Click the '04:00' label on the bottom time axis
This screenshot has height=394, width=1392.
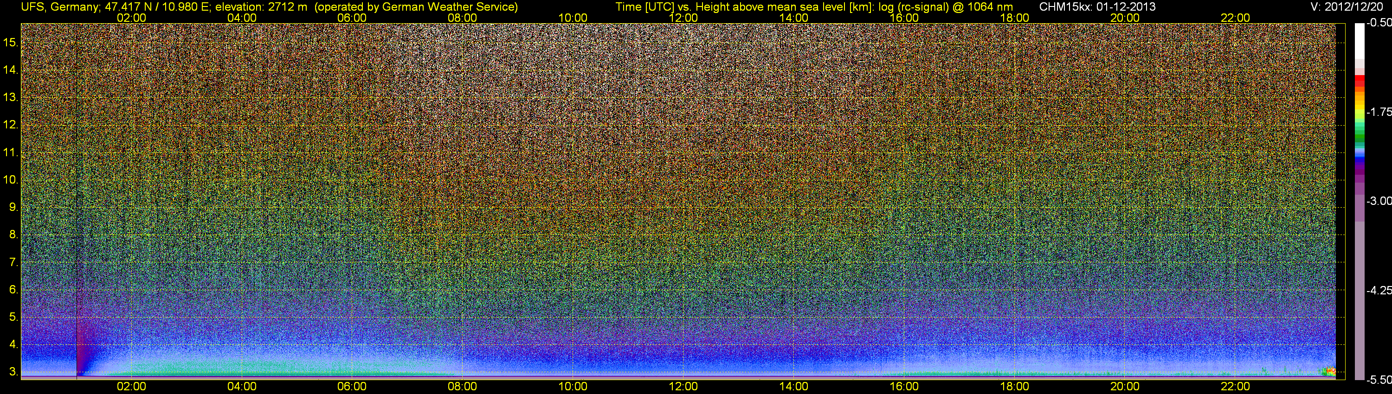[x=242, y=387]
